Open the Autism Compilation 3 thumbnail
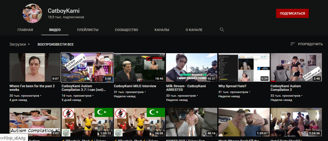The height and width of the screenshot is (141, 328). pyautogui.click(x=87, y=67)
